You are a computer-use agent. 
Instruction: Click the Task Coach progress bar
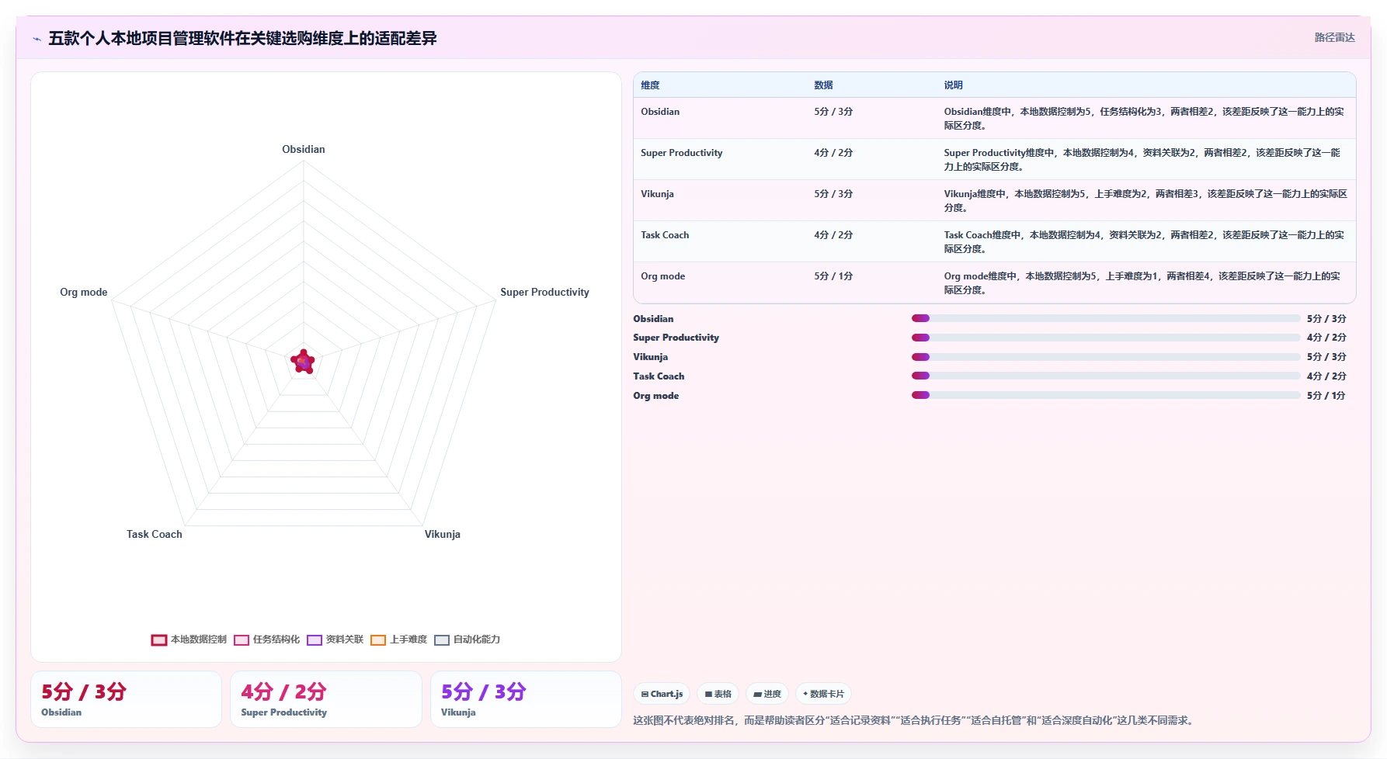point(1106,376)
